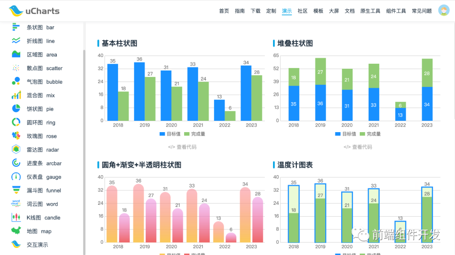Click the 温度计图表 section title
Image resolution: width=455 pixels, height=255 pixels.
pyautogui.click(x=295, y=165)
